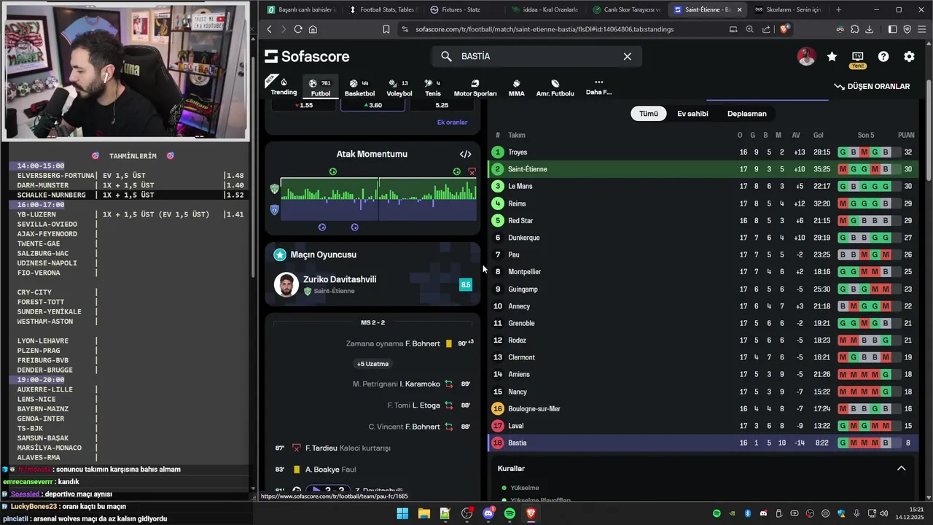The height and width of the screenshot is (525, 933).
Task: Open the Pau team row
Action: tap(703, 254)
